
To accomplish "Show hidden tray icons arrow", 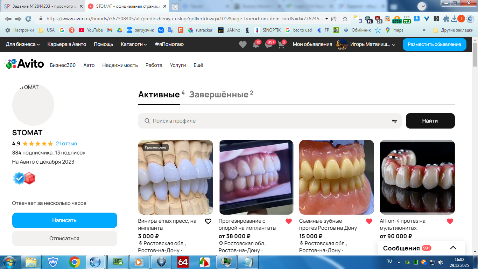I will (399, 262).
